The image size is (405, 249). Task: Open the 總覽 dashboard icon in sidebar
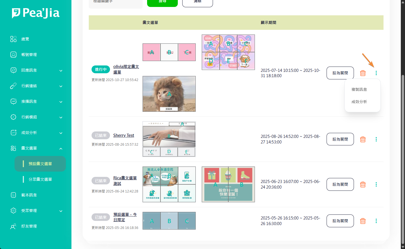(13, 39)
